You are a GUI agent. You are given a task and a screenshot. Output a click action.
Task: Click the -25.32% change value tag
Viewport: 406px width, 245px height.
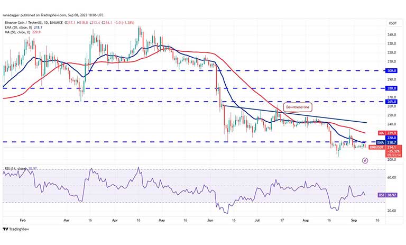(x=394, y=151)
